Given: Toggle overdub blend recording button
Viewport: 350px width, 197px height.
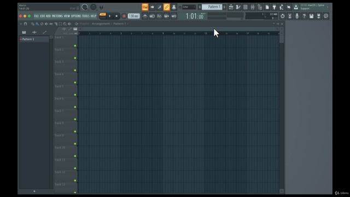Looking at the screenshot, I should (166, 16).
